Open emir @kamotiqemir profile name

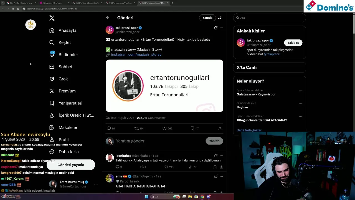pyautogui.click(x=119, y=176)
